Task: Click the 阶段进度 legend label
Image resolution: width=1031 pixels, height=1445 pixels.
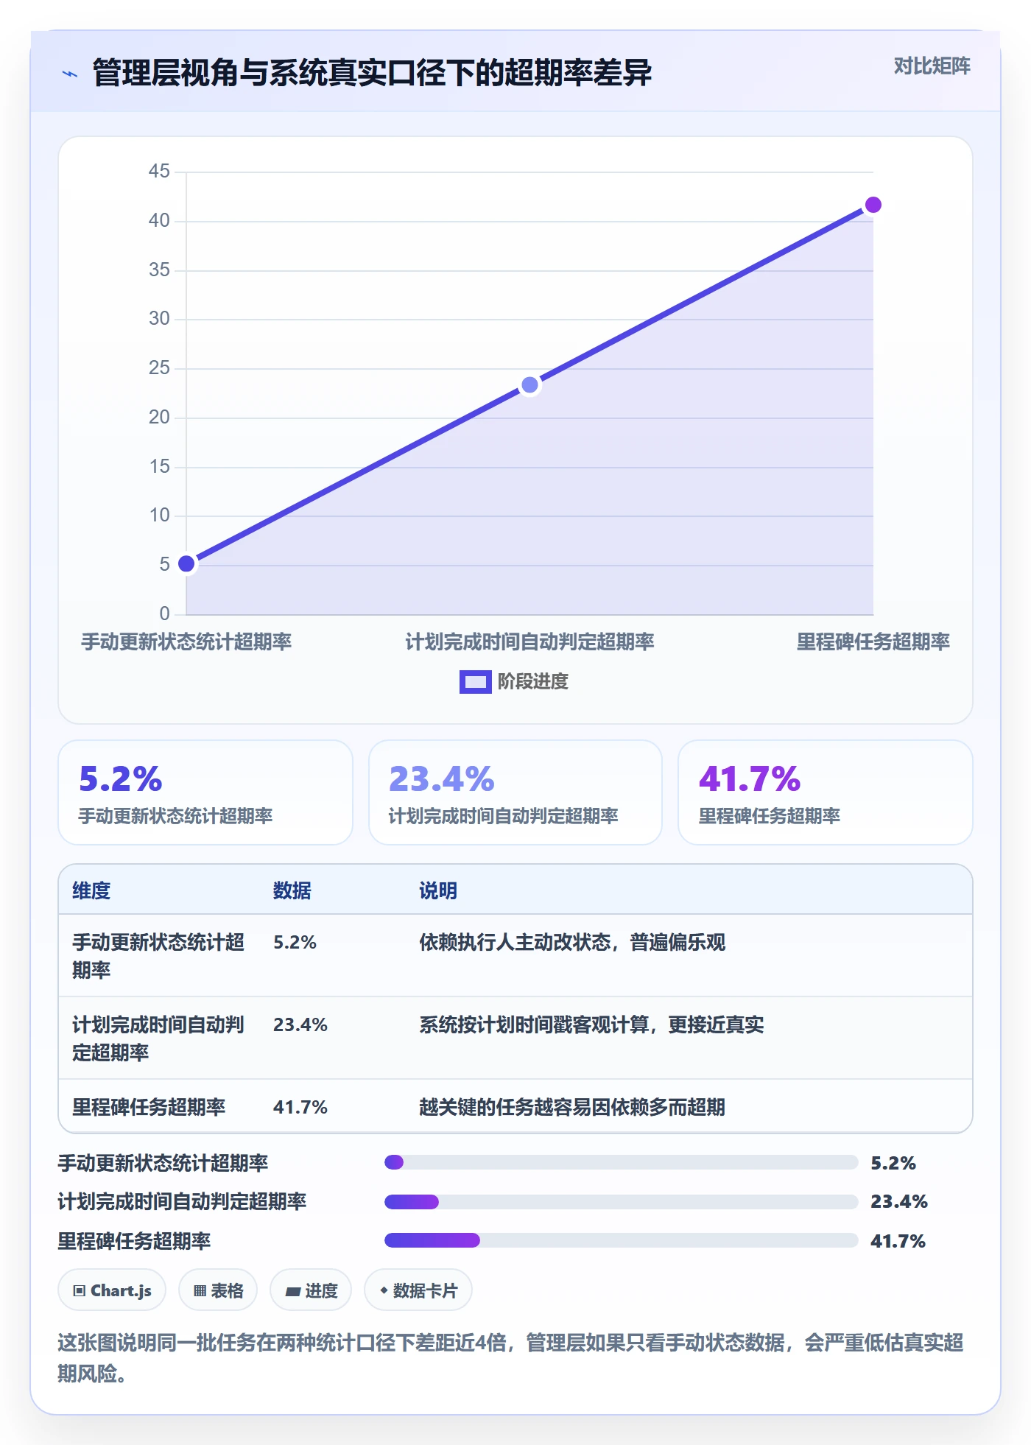Action: click(532, 682)
